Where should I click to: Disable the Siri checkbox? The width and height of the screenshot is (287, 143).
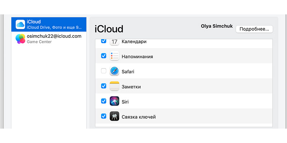pyautogui.click(x=104, y=101)
